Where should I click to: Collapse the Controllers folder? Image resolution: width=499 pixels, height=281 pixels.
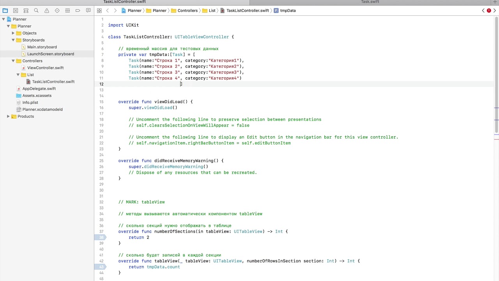[x=13, y=61]
